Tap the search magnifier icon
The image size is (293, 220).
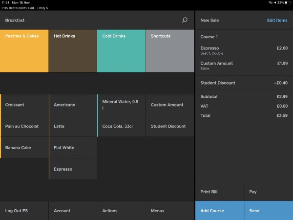pyautogui.click(x=185, y=21)
